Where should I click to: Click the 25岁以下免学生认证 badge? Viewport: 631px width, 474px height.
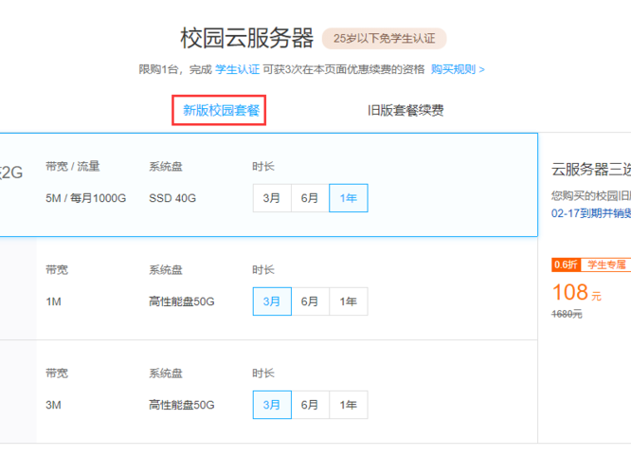coord(385,38)
